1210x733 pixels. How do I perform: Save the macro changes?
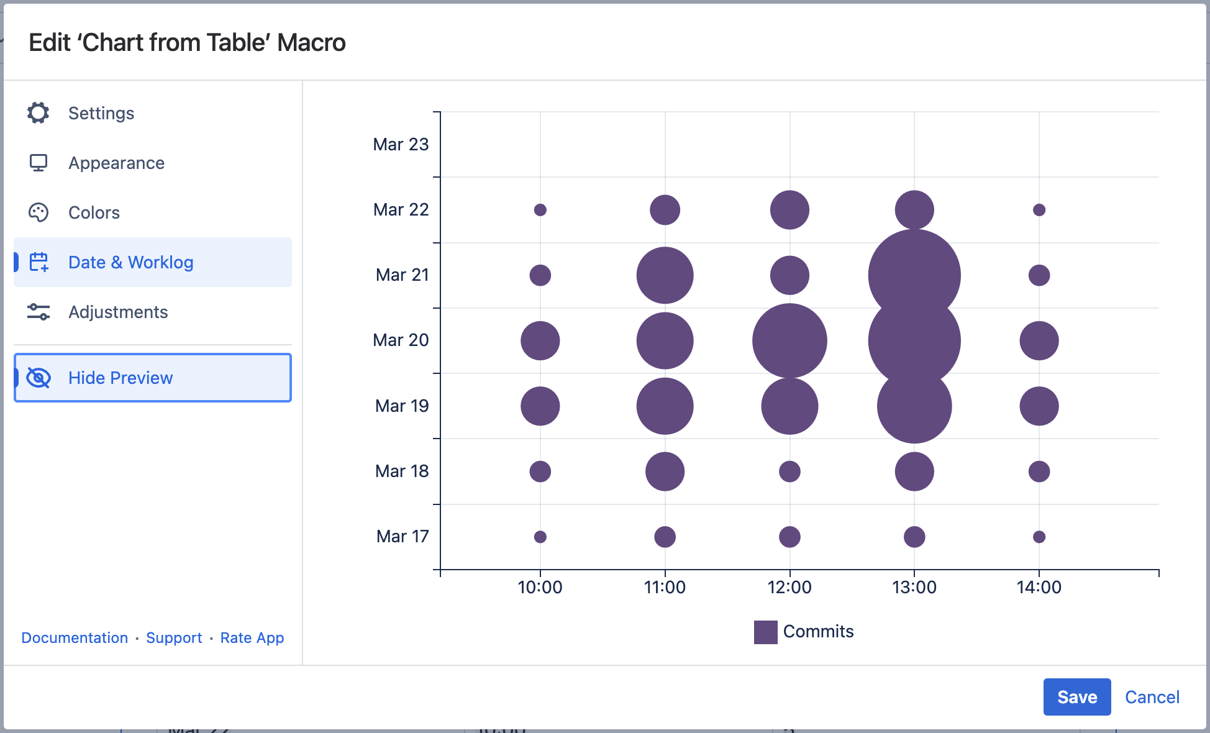[1076, 697]
